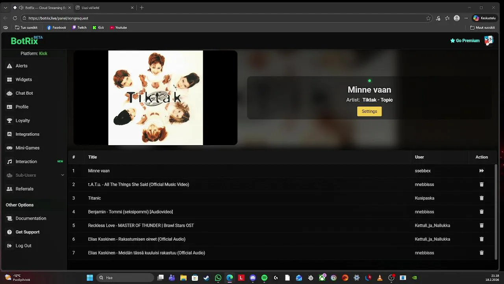Delete the Benjamin - Tommi song request
Image resolution: width=504 pixels, height=284 pixels.
[x=481, y=212]
